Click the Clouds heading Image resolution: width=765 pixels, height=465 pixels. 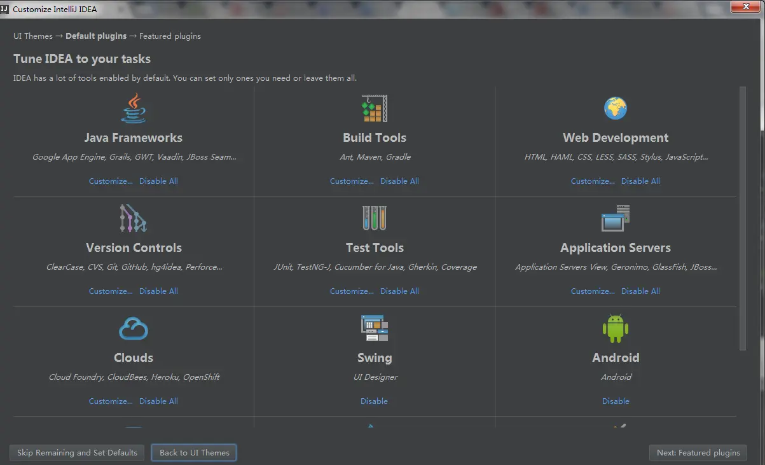[x=134, y=358]
